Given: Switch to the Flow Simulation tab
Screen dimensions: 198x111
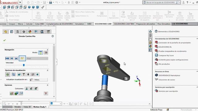Looking at the screenshot, I should (x=164, y=24).
